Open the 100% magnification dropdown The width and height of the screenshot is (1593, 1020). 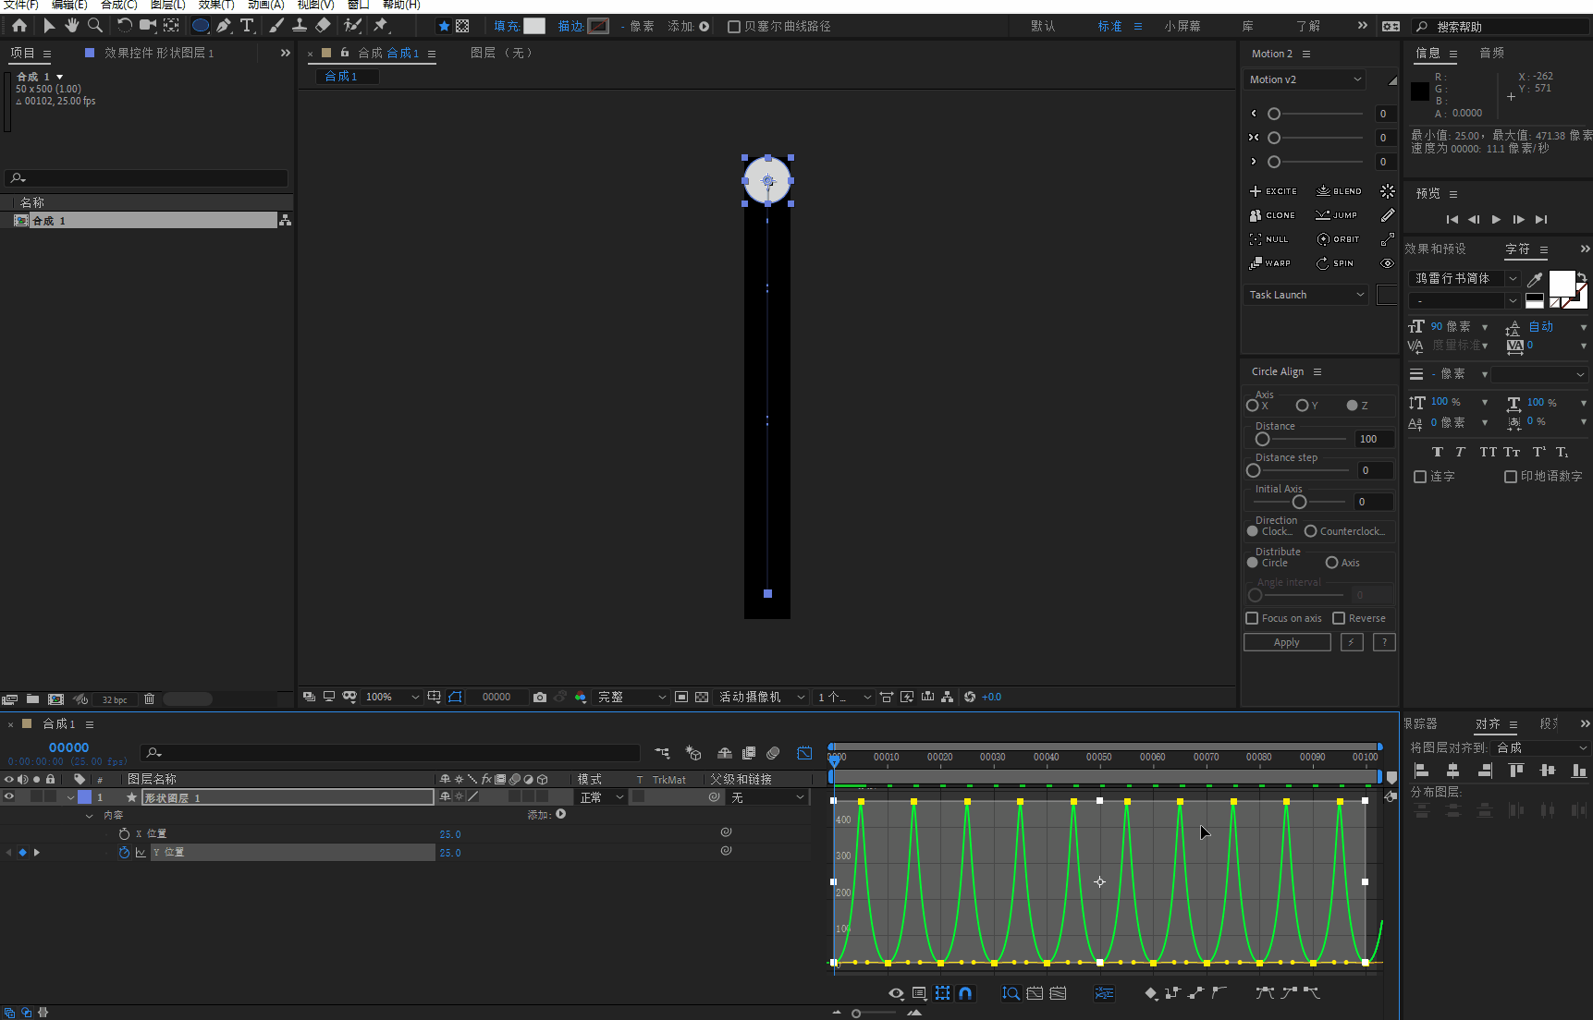[x=392, y=698]
